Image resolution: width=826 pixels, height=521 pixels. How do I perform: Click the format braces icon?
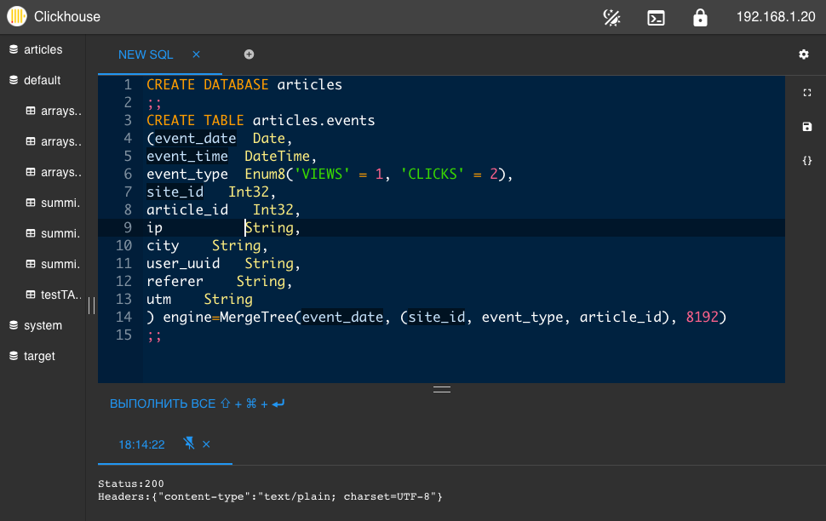pyautogui.click(x=807, y=161)
